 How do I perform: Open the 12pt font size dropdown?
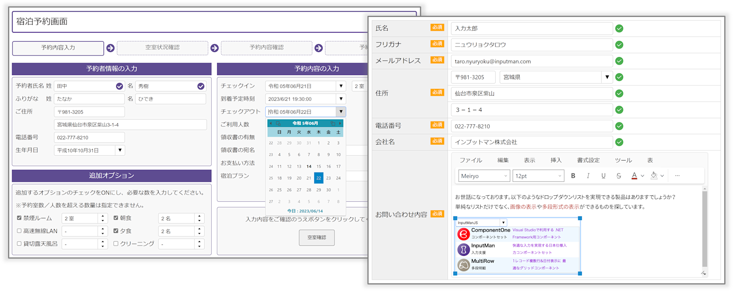point(538,176)
